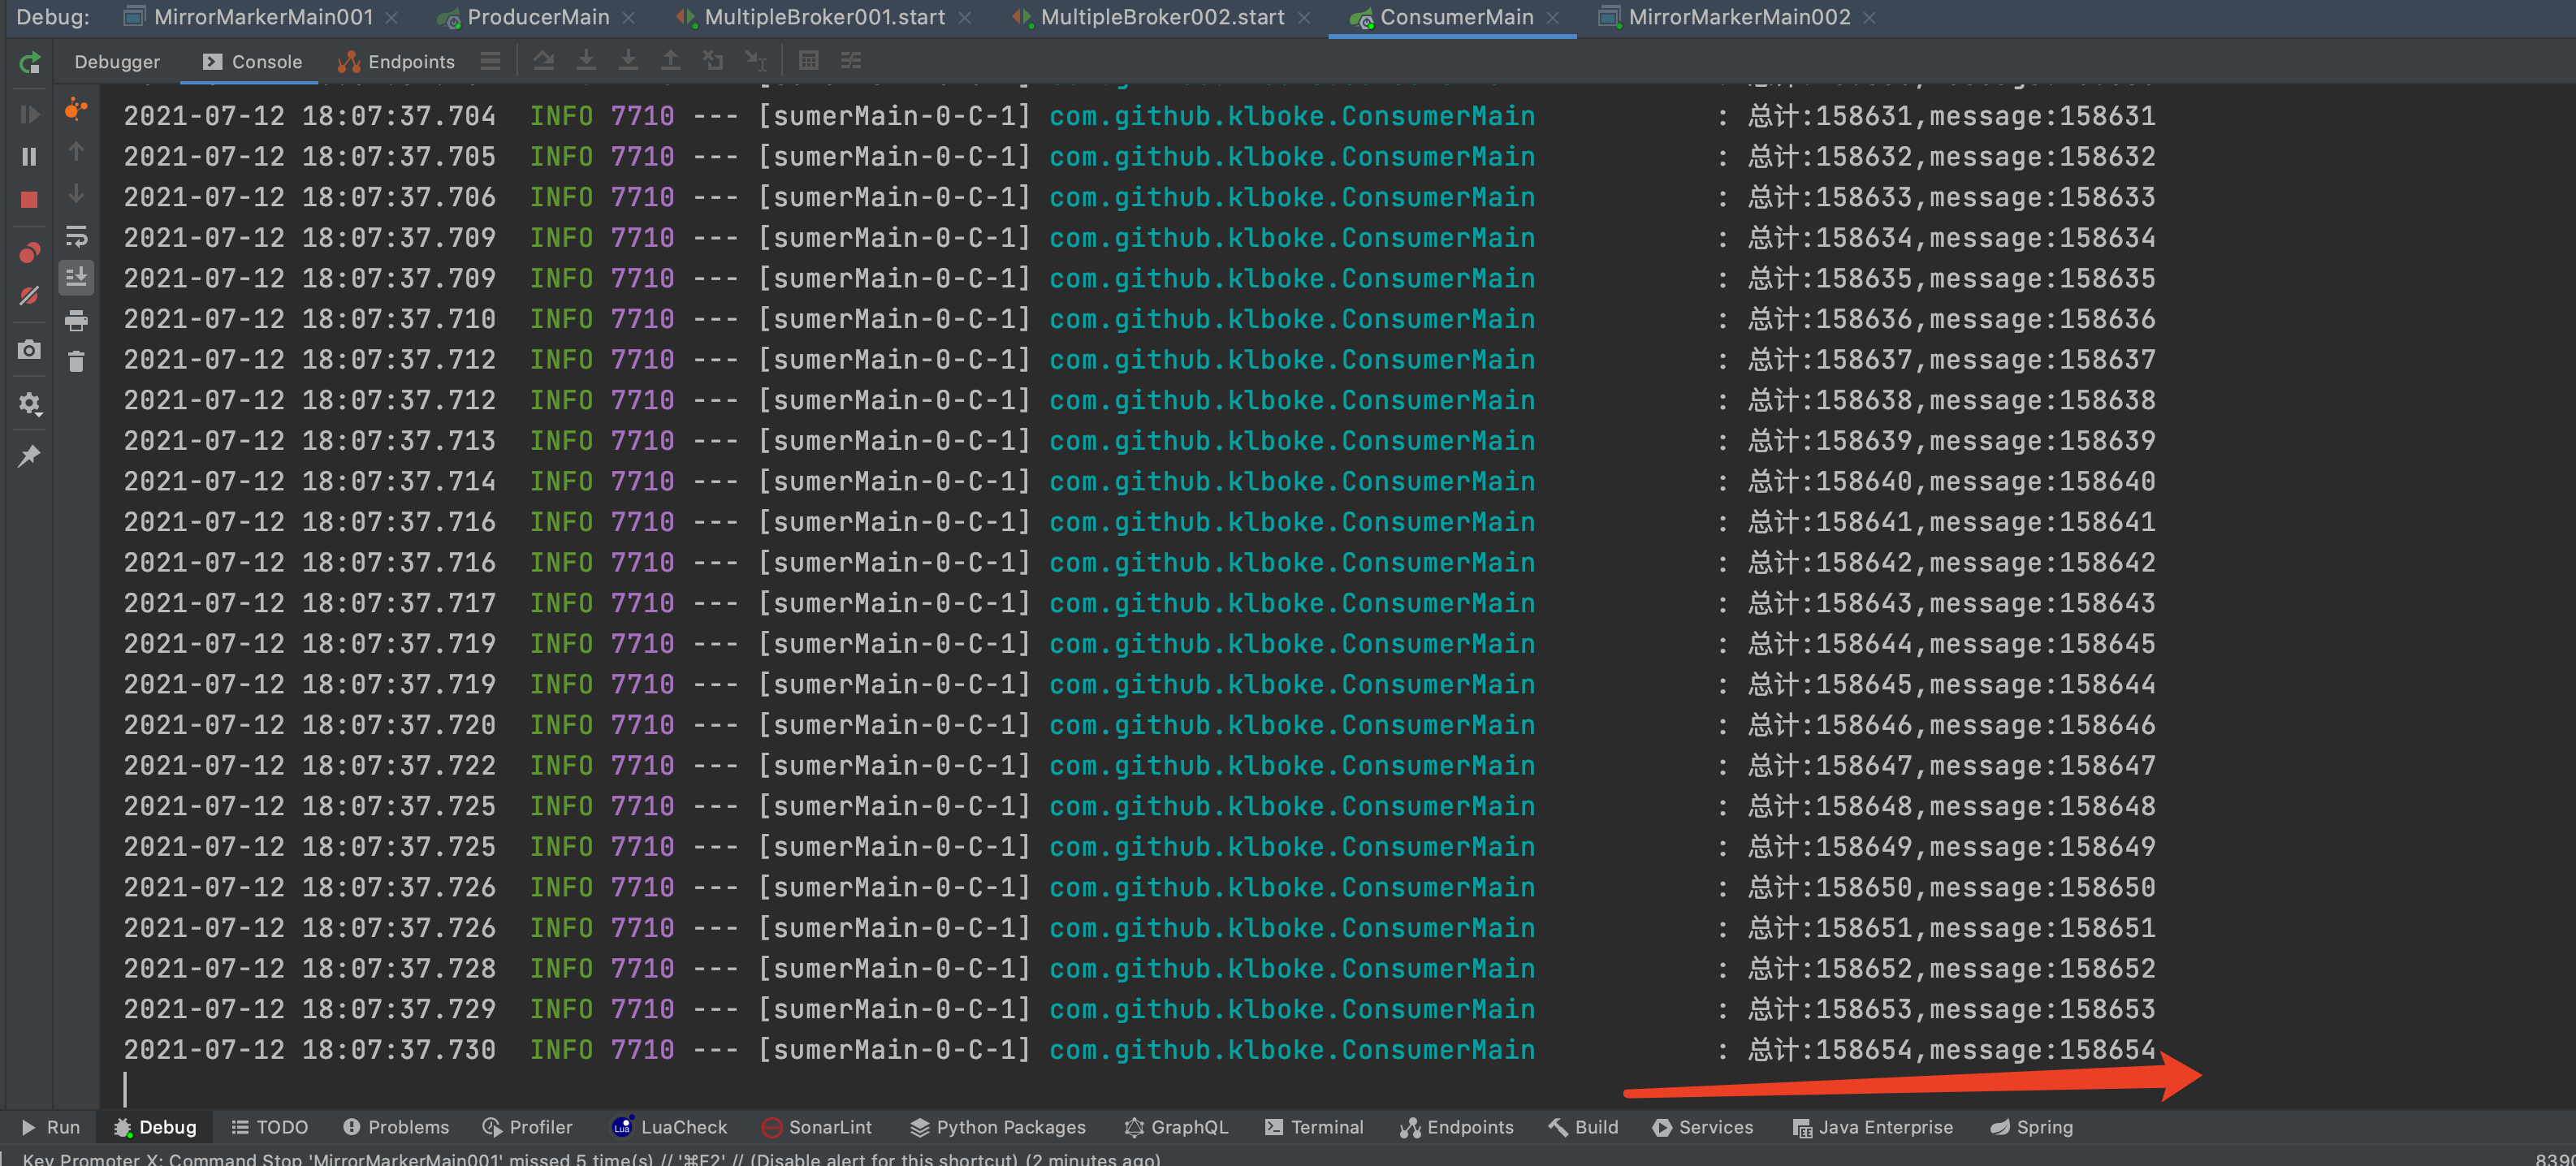2576x1166 pixels.
Task: Click the camera thread dump icon
Action: 29,350
